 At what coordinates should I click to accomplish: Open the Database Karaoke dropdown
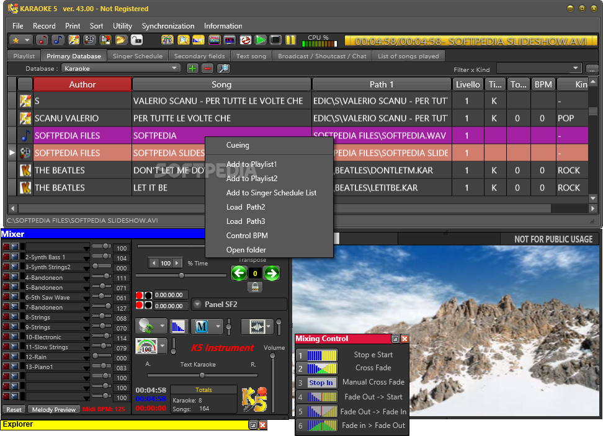(x=174, y=68)
